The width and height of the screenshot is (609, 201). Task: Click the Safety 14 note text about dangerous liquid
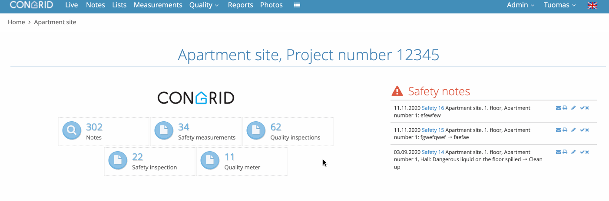(x=468, y=159)
